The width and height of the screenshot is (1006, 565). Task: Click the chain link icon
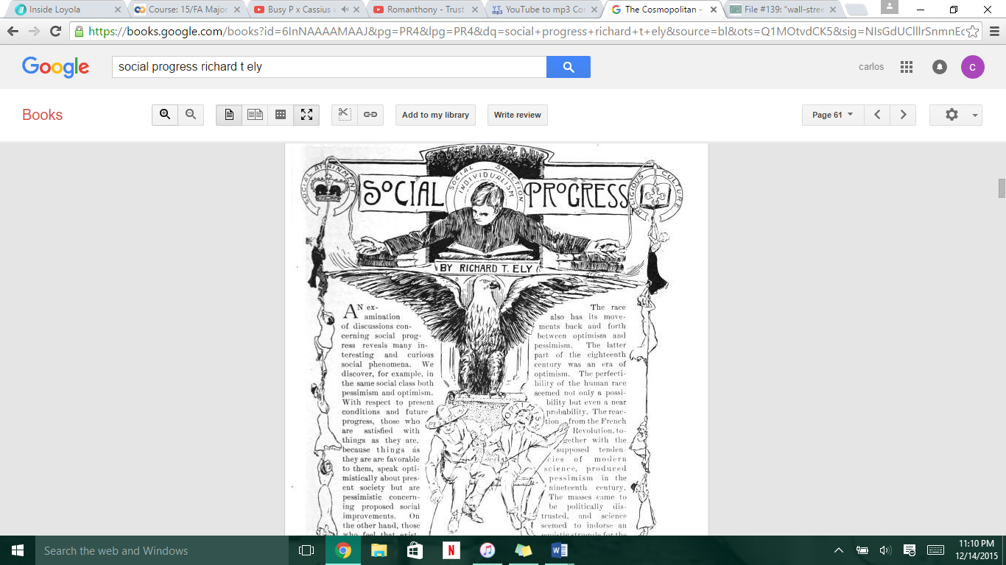tap(370, 115)
